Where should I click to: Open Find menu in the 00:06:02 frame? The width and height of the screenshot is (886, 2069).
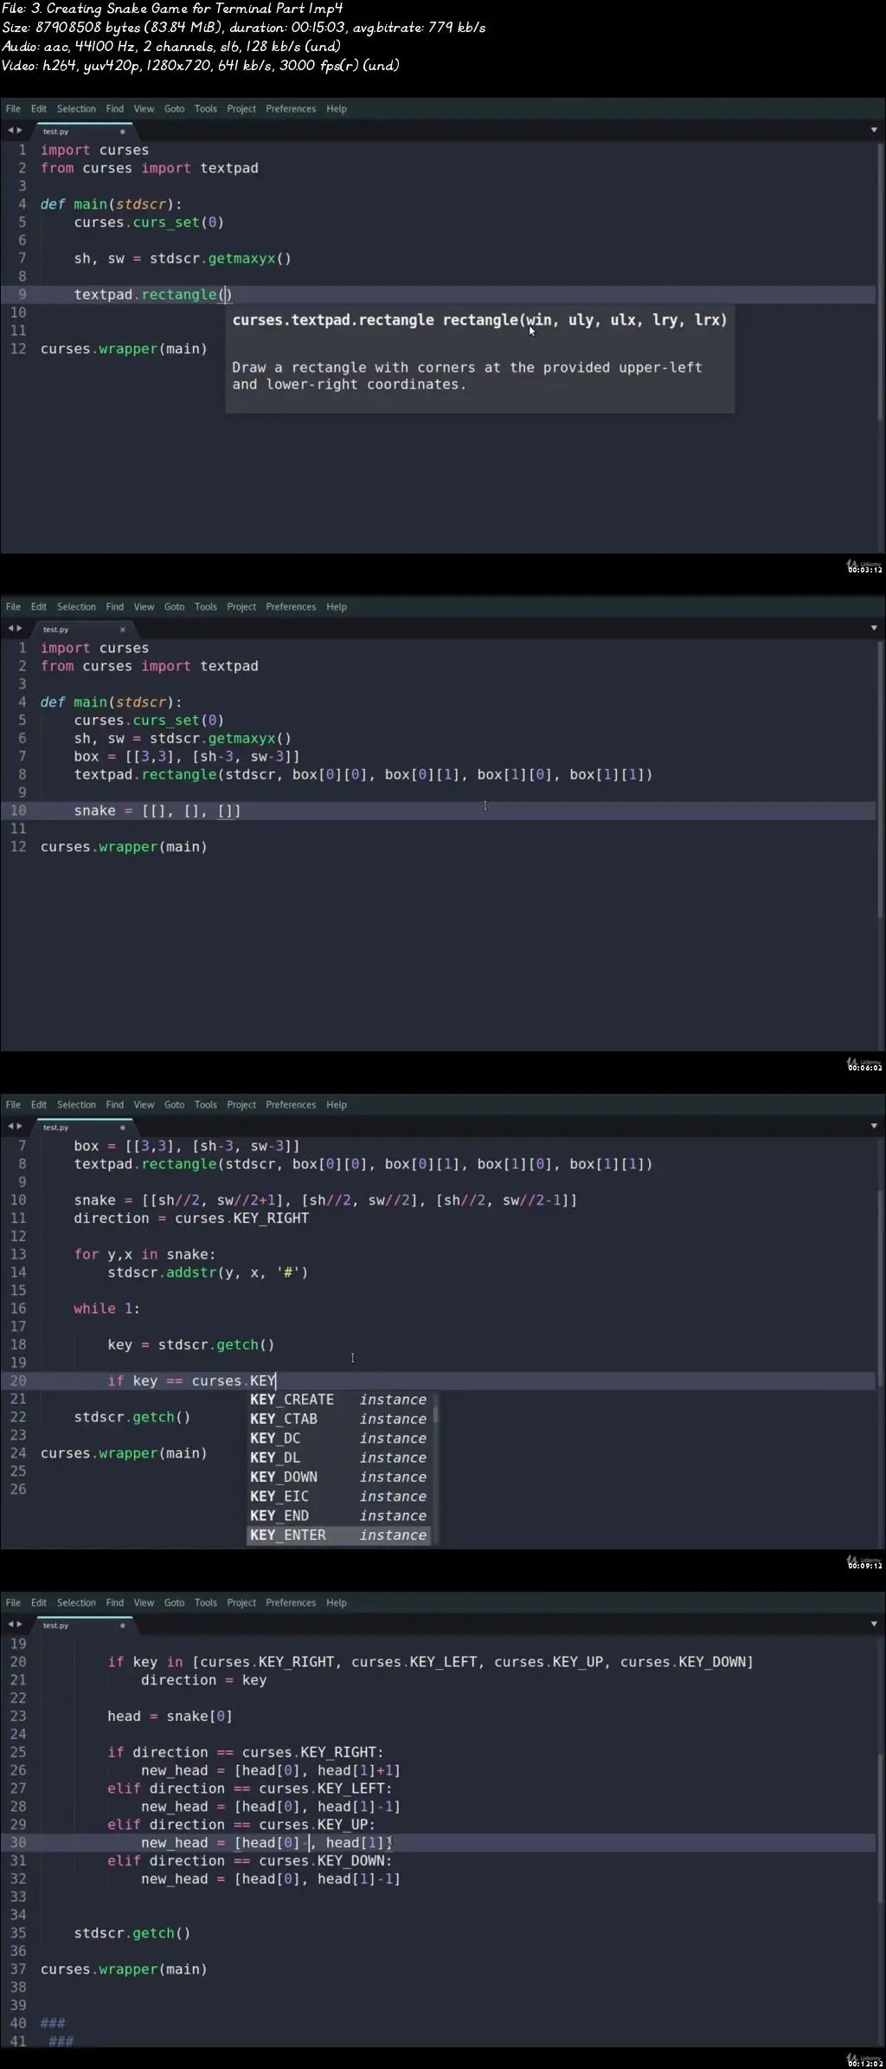pos(115,607)
